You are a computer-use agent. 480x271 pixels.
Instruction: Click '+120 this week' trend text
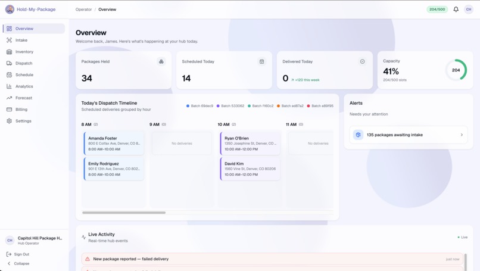pyautogui.click(x=305, y=80)
